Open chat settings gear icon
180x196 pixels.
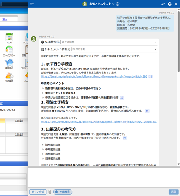pyautogui.click(x=170, y=4)
